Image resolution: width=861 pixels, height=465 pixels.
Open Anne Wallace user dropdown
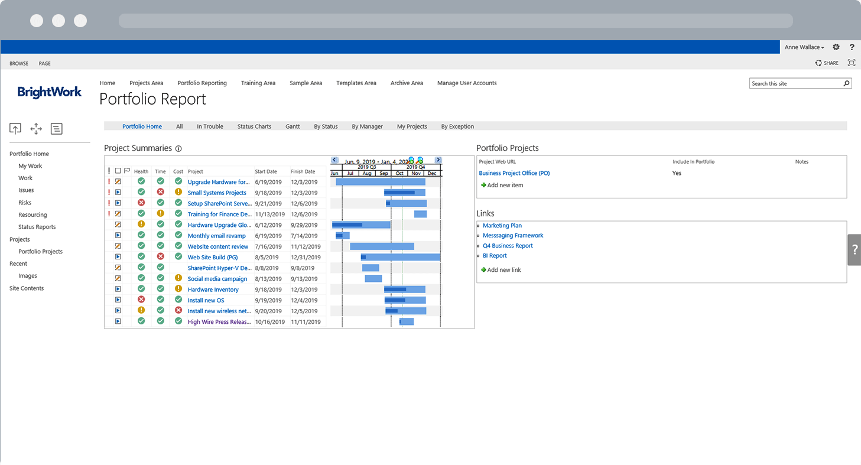(x=804, y=47)
